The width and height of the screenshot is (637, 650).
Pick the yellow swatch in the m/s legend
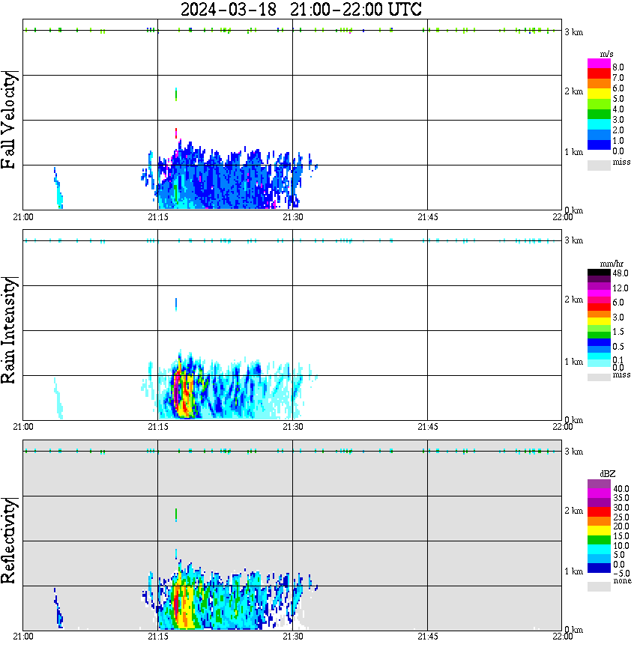coord(599,94)
